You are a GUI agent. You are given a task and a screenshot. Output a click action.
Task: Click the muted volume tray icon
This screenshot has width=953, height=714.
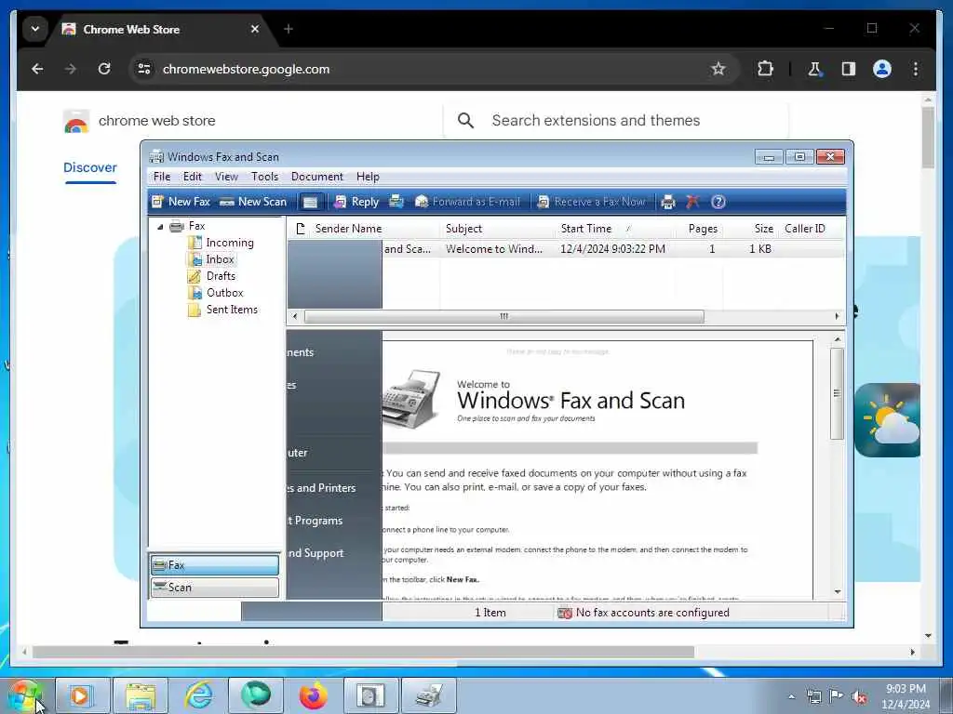pos(859,697)
